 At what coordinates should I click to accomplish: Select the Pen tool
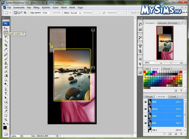tap(6, 89)
